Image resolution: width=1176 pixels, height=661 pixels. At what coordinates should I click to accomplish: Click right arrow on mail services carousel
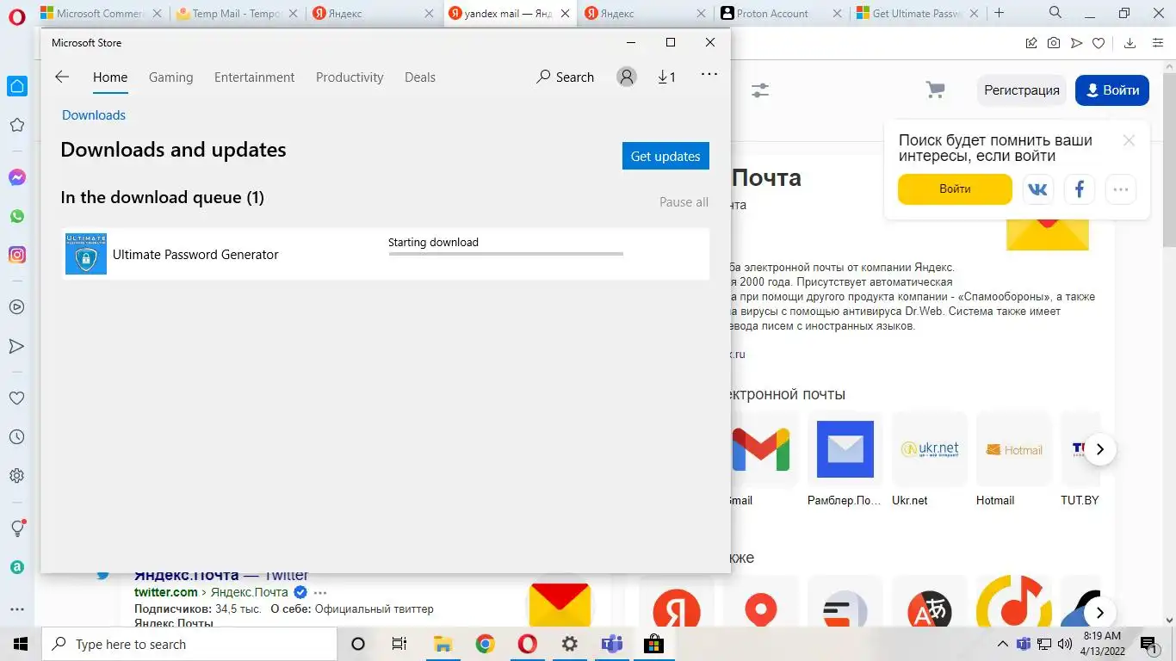point(1099,449)
